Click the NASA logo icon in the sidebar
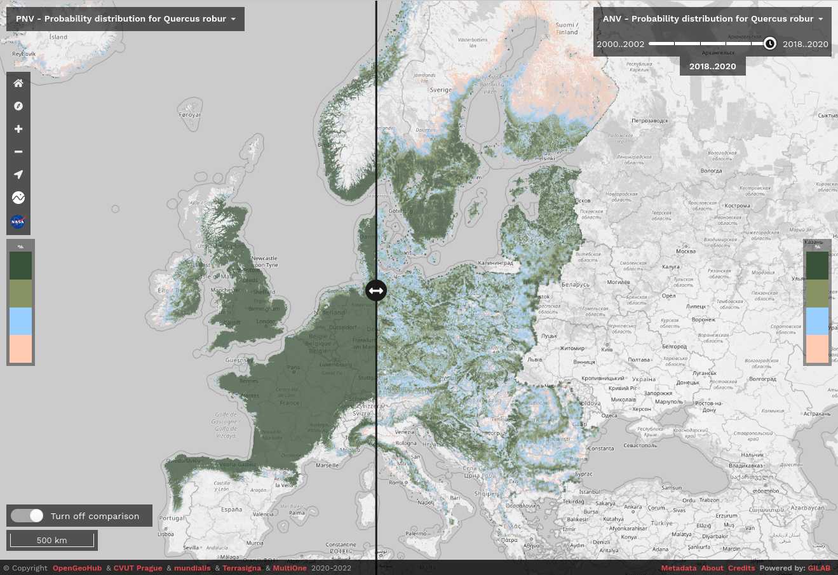This screenshot has height=575, width=838. (x=18, y=222)
